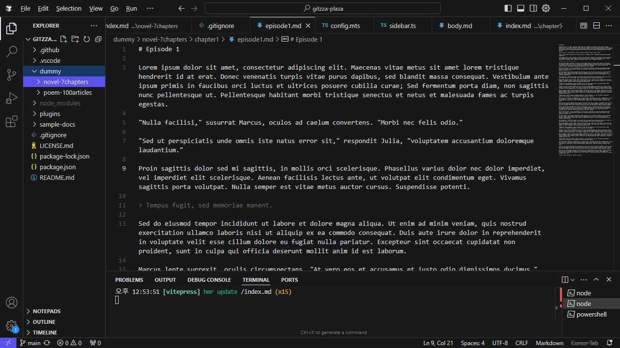Expand the .github folder

[x=64, y=50]
